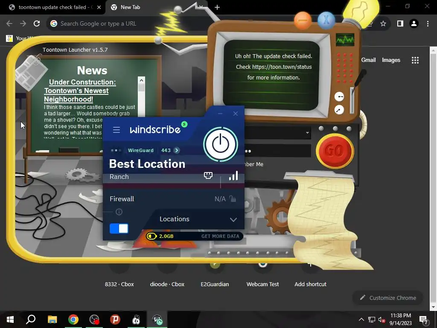Click the Windscribe icon in the taskbar

click(157, 319)
